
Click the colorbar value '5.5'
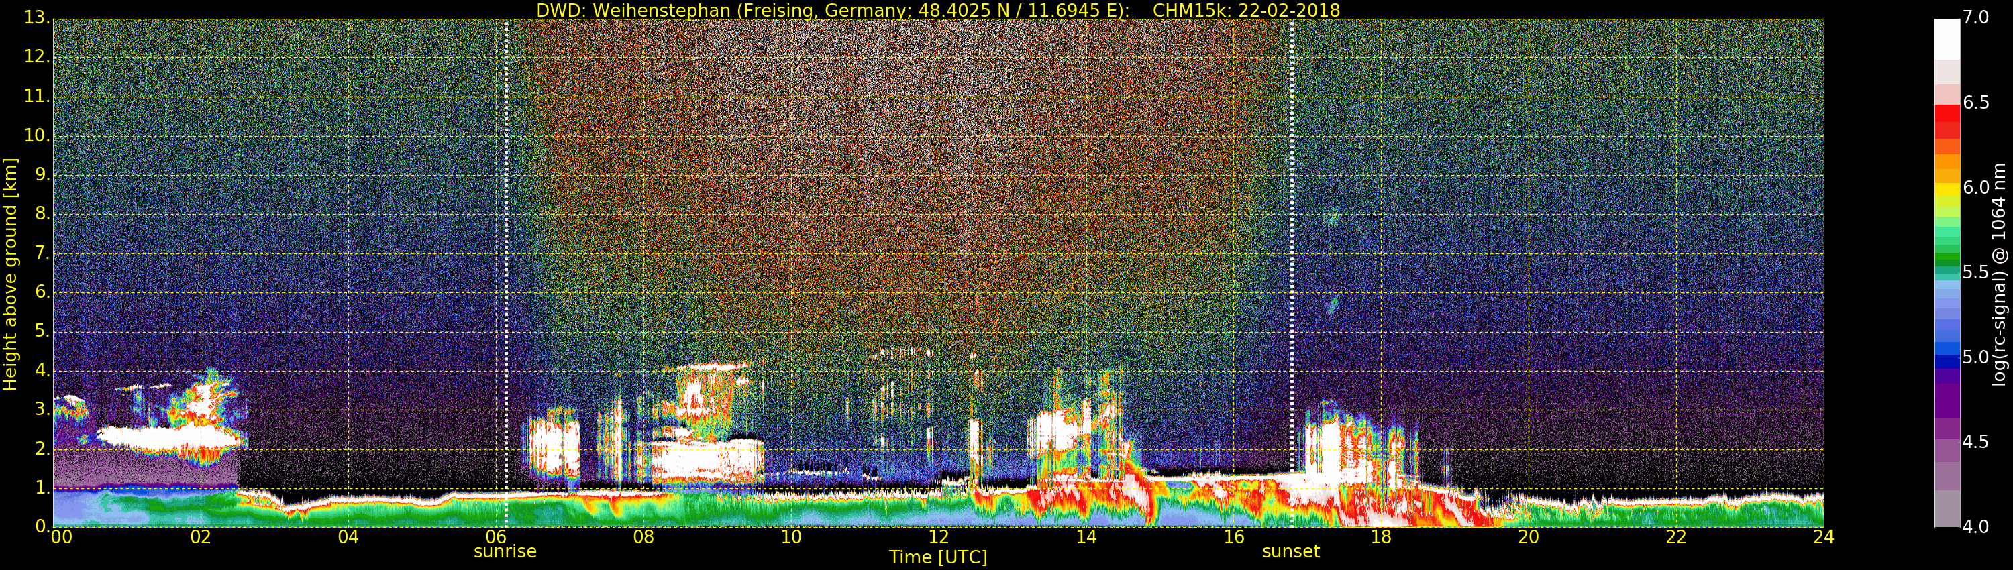click(x=1976, y=272)
